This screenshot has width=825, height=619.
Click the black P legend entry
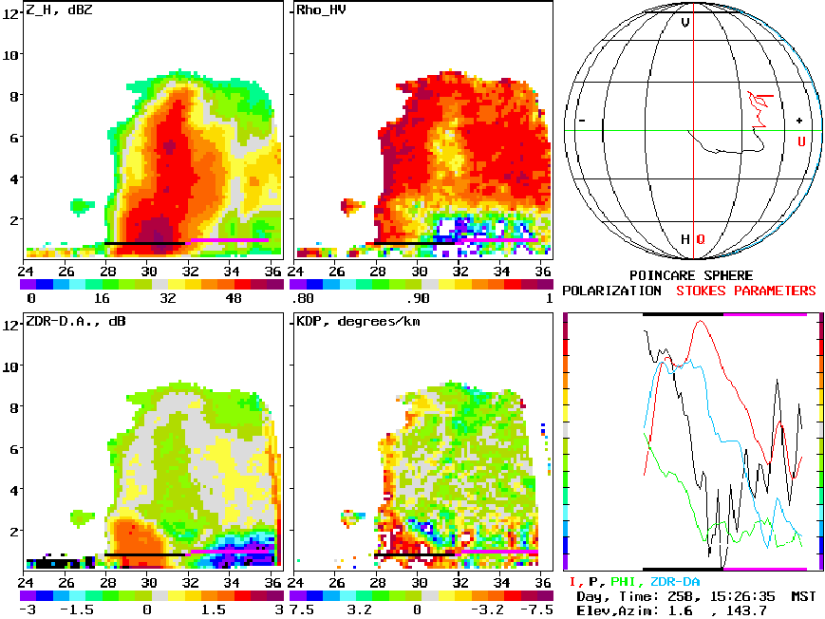(x=594, y=582)
